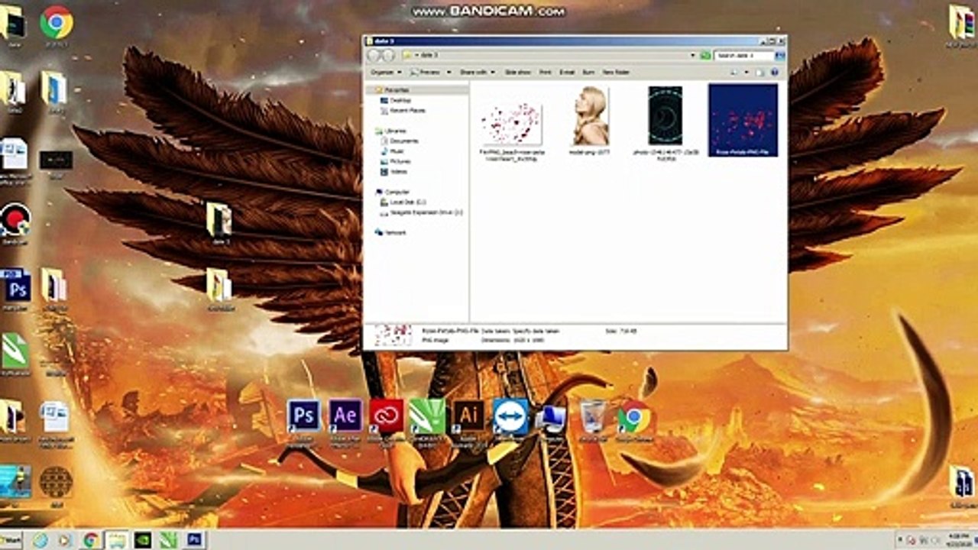The image size is (978, 550).
Task: Click New folder in Explorer toolbar
Action: point(616,72)
